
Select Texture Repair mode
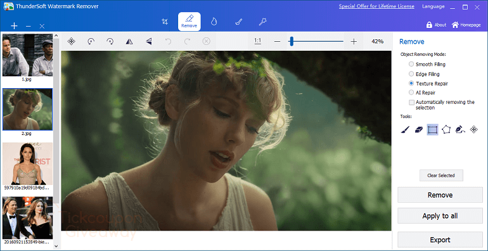click(428, 84)
